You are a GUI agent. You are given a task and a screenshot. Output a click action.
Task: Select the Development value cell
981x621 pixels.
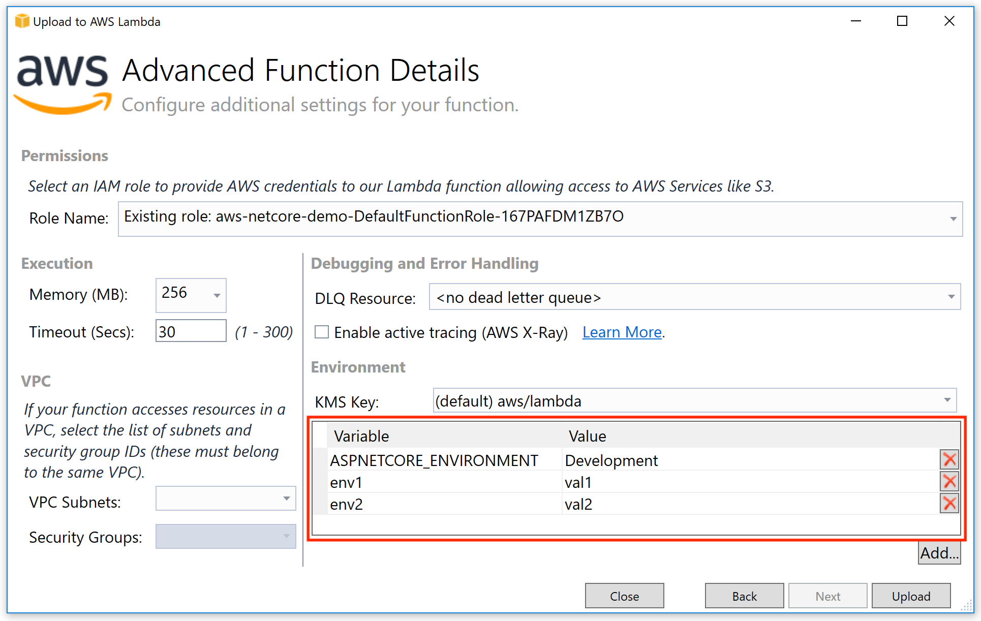pyautogui.click(x=611, y=460)
